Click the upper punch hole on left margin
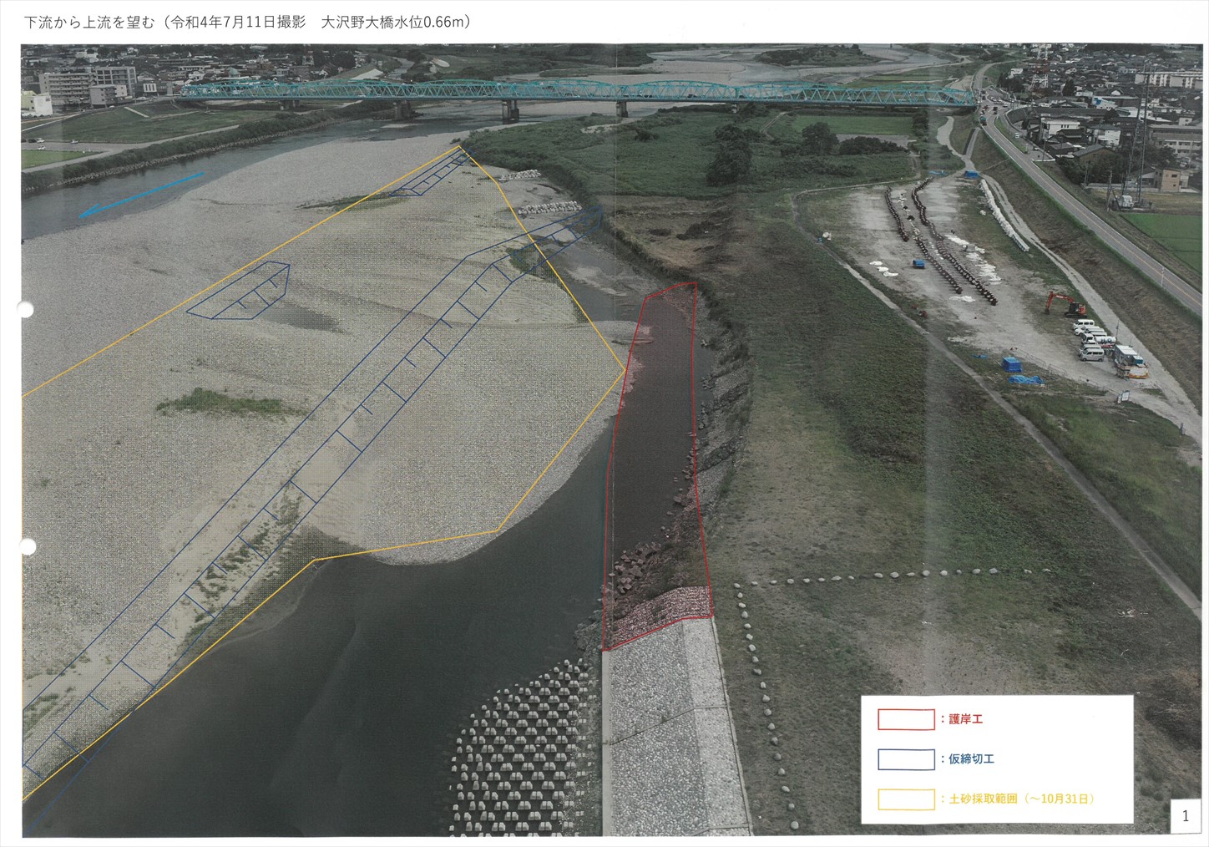 click(x=25, y=310)
